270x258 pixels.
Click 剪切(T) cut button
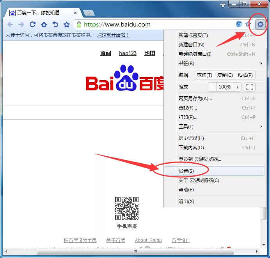pos(205,75)
